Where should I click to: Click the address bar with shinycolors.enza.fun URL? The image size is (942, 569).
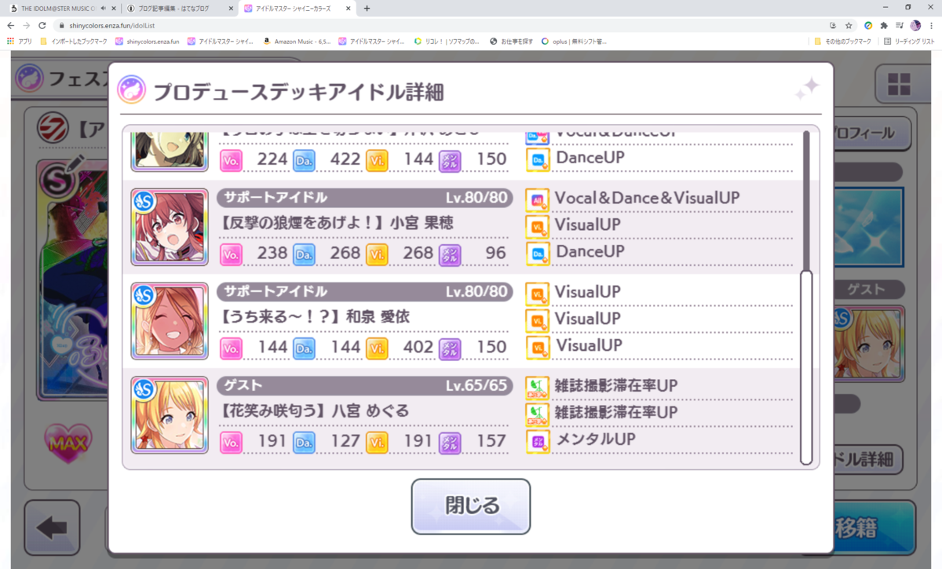click(440, 25)
